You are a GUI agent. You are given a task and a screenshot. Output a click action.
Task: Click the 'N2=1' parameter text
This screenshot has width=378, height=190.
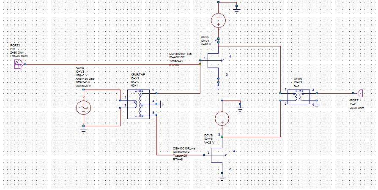134,85
